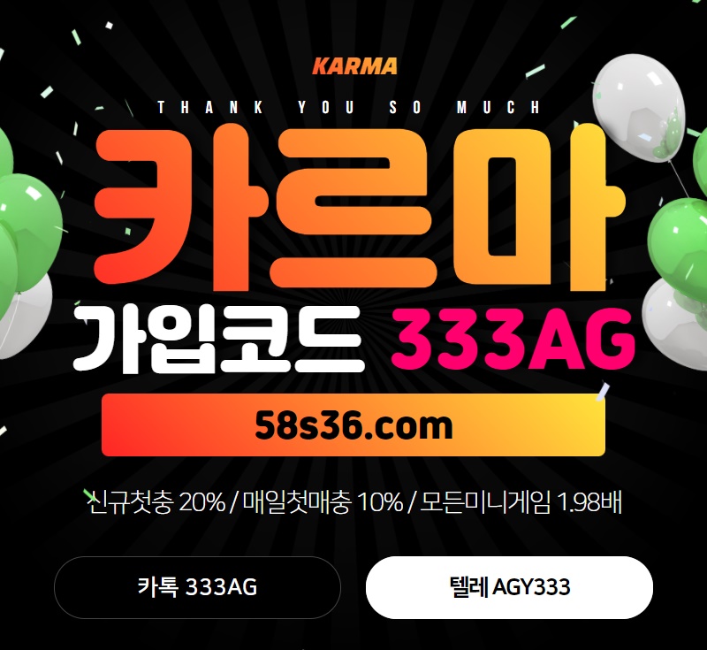
Task: Open the 58s36.com address banner
Action: [353, 424]
